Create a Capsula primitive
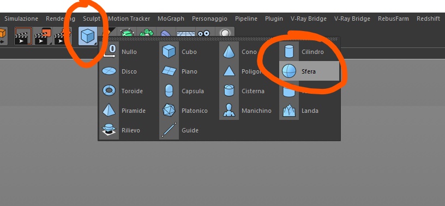Screen dimensions: 445x206 [189, 91]
